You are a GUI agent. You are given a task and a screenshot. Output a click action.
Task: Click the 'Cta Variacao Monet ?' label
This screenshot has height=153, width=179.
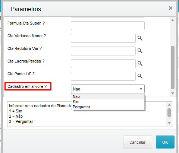pyautogui.click(x=26, y=36)
